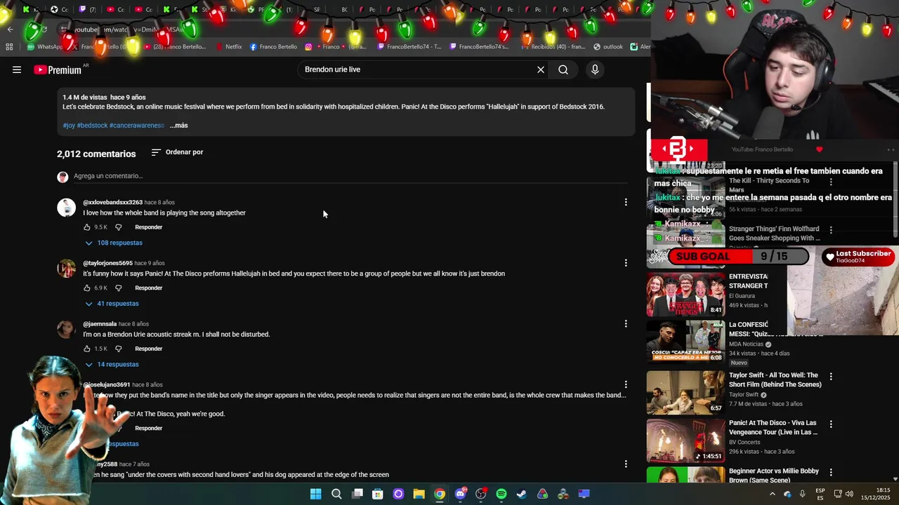Viewport: 899px width, 505px height.
Task: Open options for The Kill Thirty Seconds video
Action: coord(831,182)
